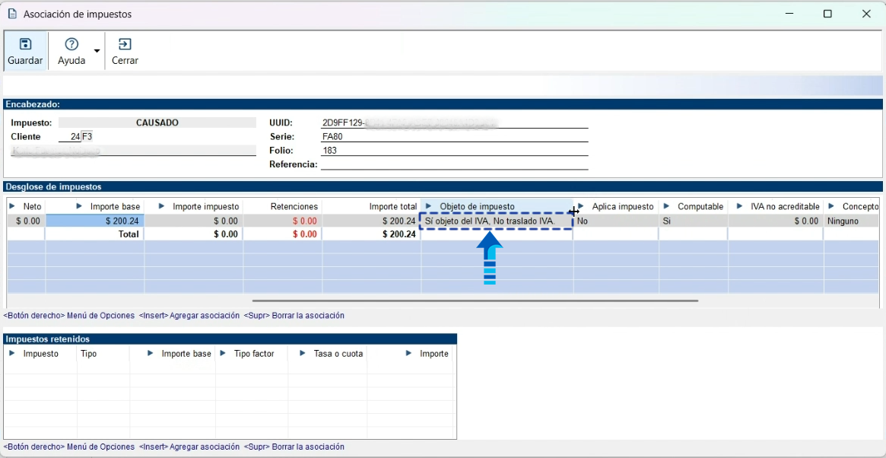The image size is (886, 458).
Task: Maximize the Asociación de impuestos window
Action: coord(827,14)
